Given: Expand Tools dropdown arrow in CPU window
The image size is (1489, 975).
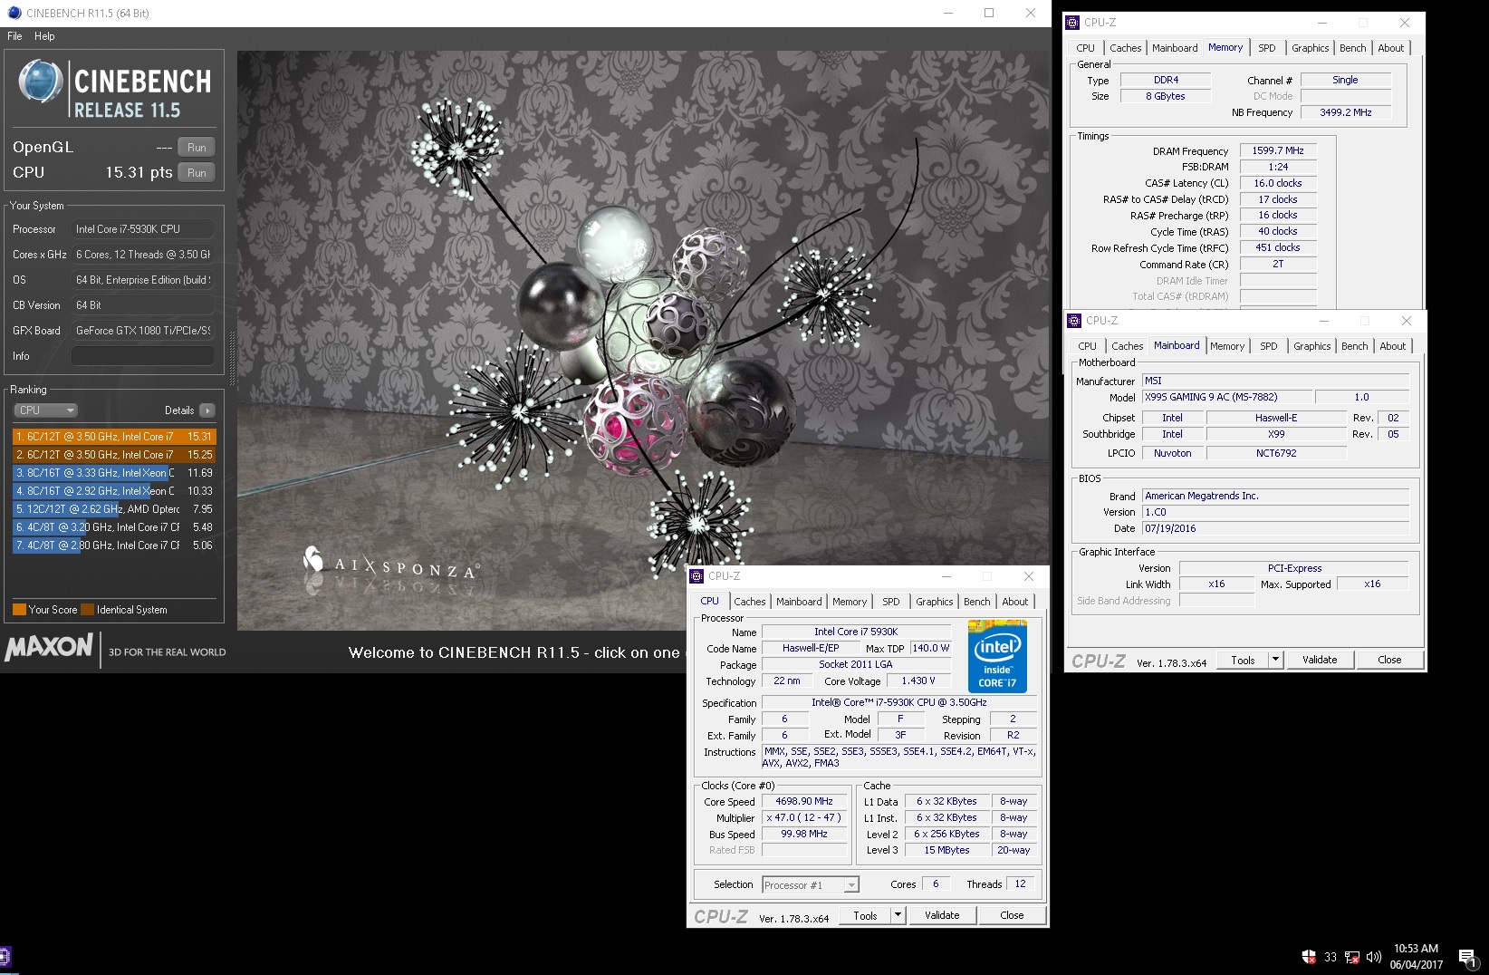Looking at the screenshot, I should click(898, 915).
